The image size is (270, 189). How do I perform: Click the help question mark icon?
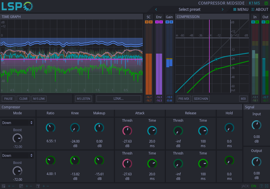(x=261, y=186)
